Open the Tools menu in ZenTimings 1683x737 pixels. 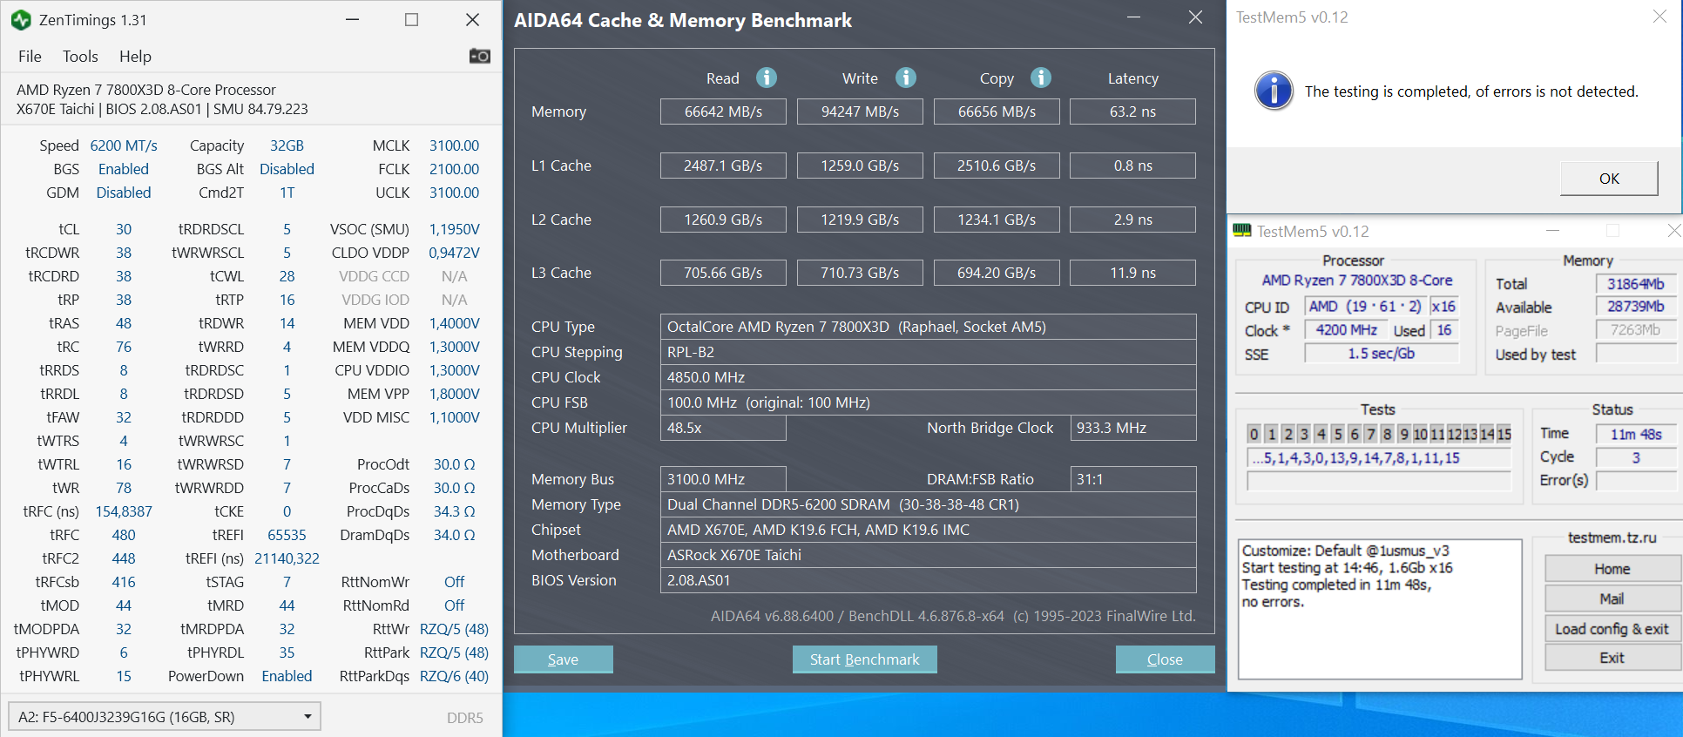pos(80,56)
